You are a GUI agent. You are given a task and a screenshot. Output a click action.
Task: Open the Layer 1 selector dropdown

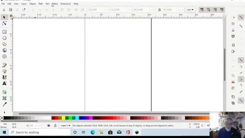click(x=65, y=125)
